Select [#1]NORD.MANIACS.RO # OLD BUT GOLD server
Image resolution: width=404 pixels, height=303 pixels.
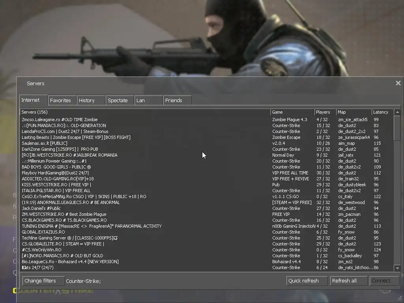[x=207, y=256]
